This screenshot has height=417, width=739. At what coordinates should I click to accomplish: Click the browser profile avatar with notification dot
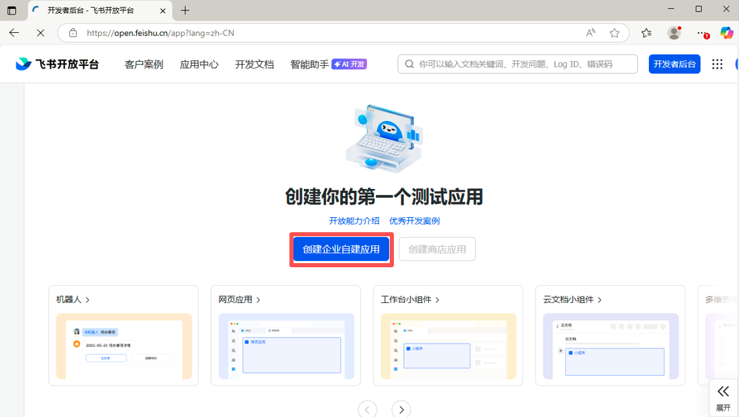[x=674, y=32]
